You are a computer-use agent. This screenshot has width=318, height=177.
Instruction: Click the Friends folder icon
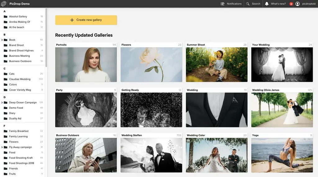coord(6,169)
